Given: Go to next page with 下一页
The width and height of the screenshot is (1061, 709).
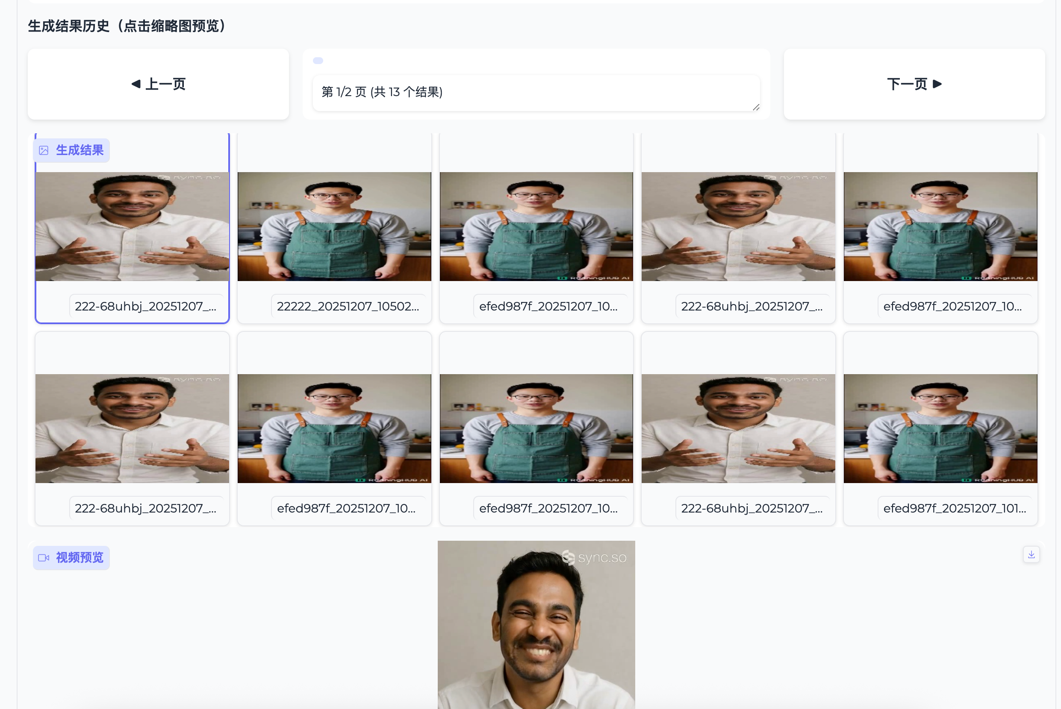Looking at the screenshot, I should point(914,84).
